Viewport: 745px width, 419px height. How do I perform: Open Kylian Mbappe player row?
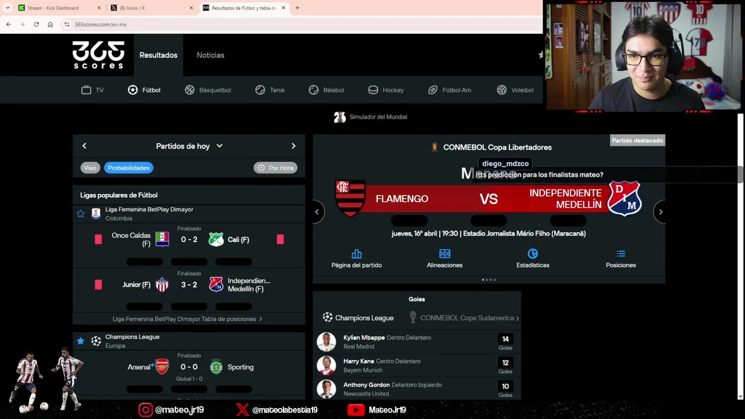(417, 342)
